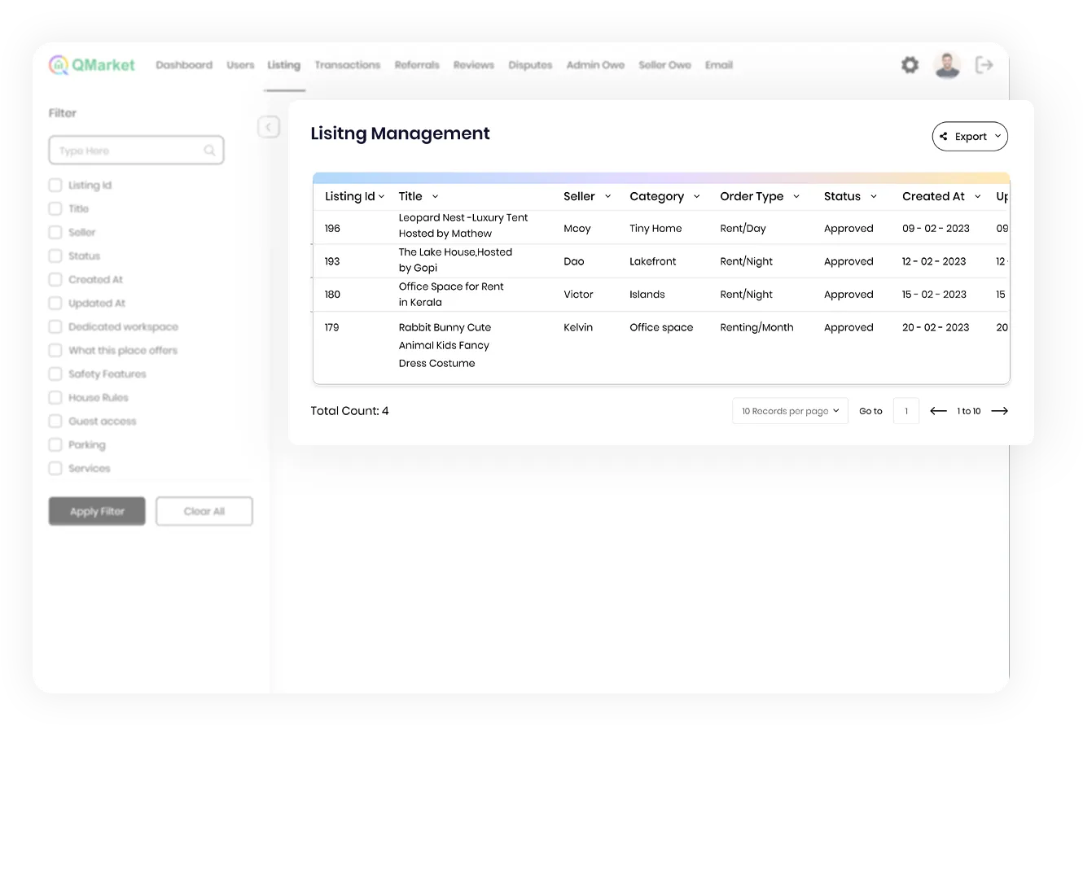1083x879 pixels.
Task: Open the Category column dropdown arrow
Action: 696,196
